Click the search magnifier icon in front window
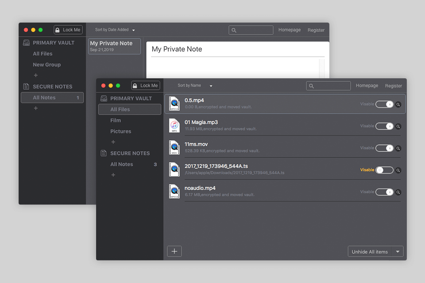The image size is (425, 283). pos(311,86)
